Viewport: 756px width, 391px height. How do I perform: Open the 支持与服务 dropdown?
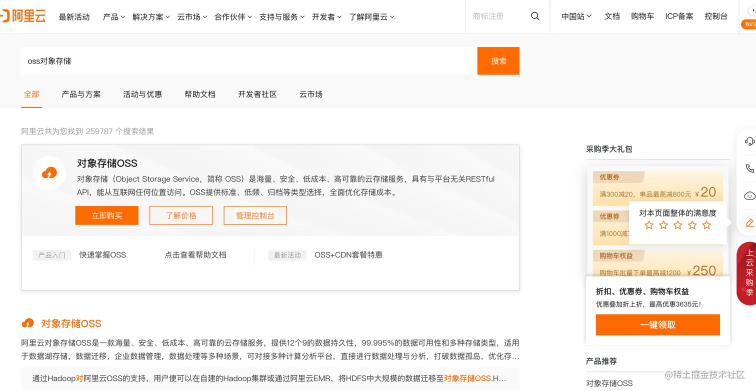pos(282,16)
